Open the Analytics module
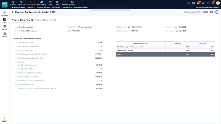Viewport: 221px width, 124px height. [x=65, y=3]
